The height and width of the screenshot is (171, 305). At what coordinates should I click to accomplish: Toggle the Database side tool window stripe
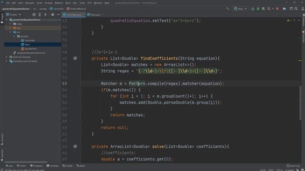point(303,20)
